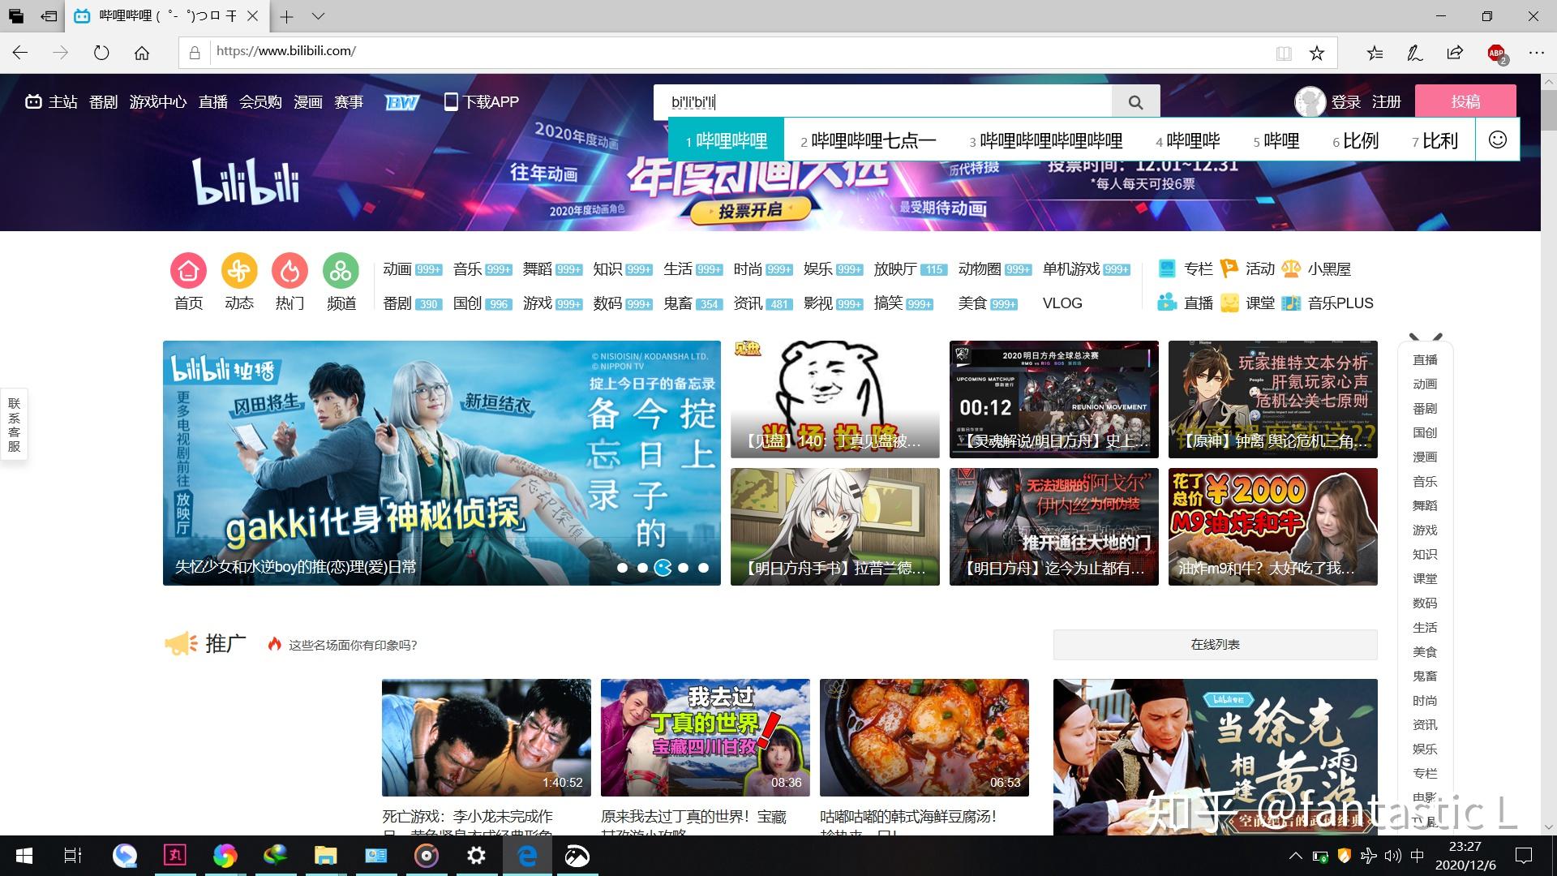1557x876 pixels.
Task: Open the 小黑屋 link
Action: click(x=1317, y=269)
